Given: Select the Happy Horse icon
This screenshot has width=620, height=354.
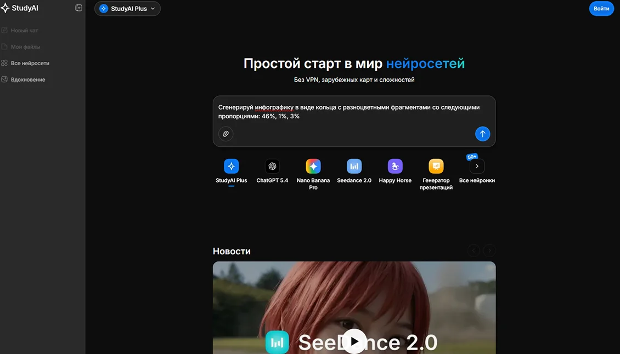Looking at the screenshot, I should [395, 167].
